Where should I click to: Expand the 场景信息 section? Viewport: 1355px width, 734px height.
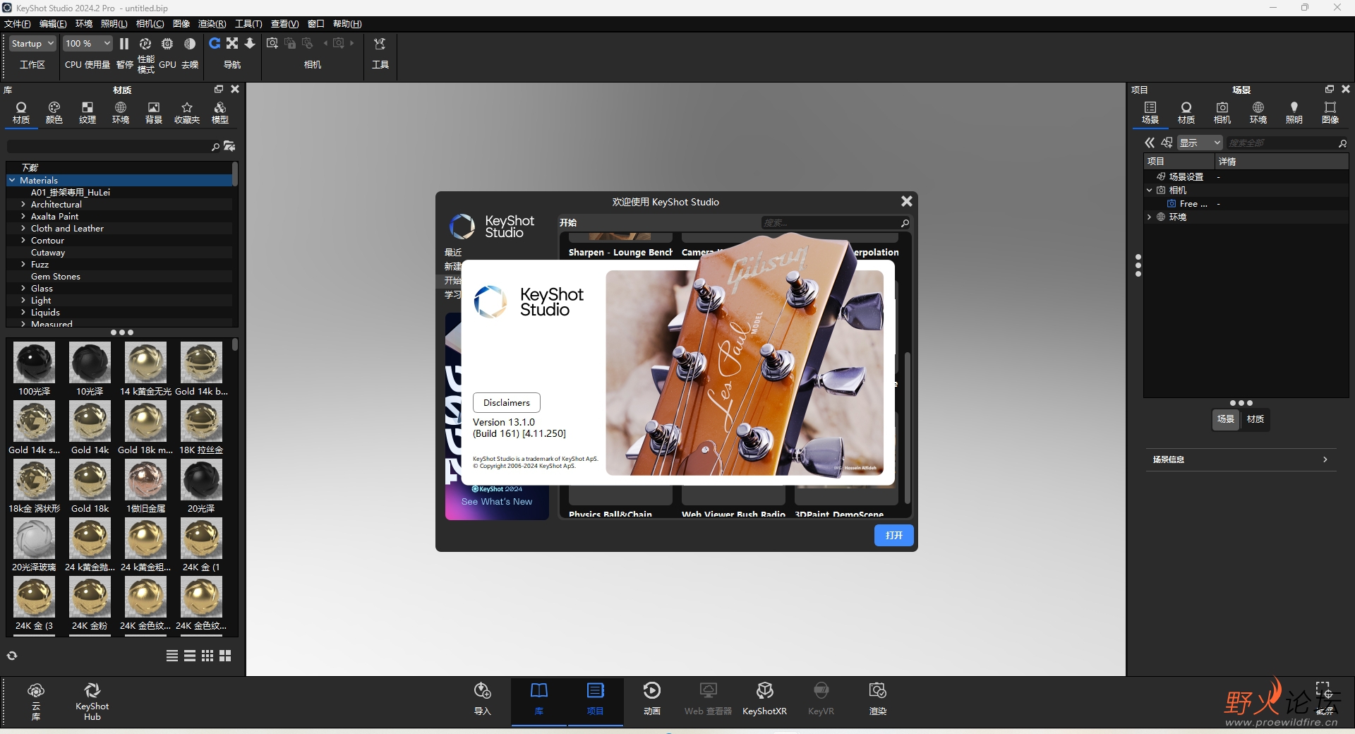pyautogui.click(x=1241, y=459)
